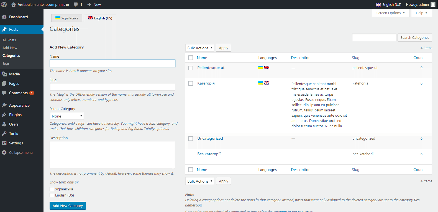Toggle select-all checkbox in table footer
Viewport: 438px width, 212px height.
pos(191,170)
